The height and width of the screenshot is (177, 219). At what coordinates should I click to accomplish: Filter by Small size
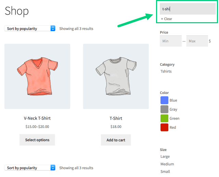(165, 172)
